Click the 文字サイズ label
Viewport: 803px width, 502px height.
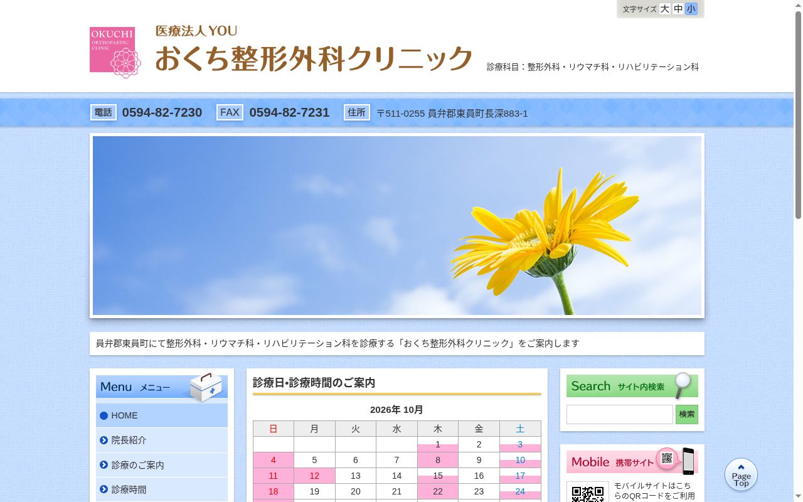(639, 9)
